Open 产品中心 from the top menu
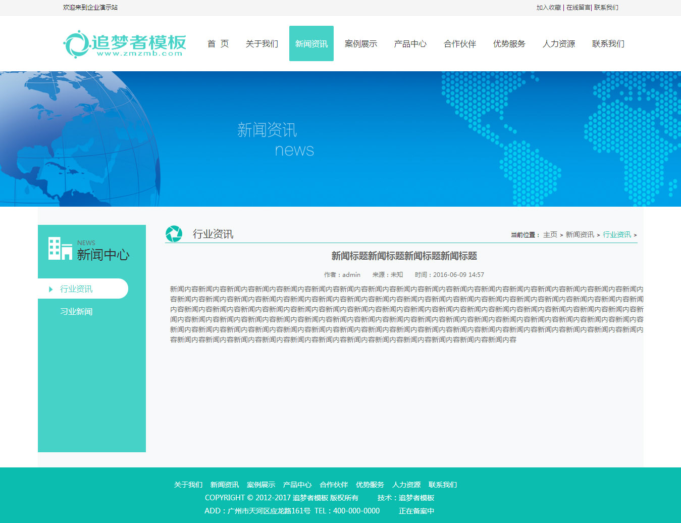This screenshot has height=523, width=681. (x=410, y=44)
